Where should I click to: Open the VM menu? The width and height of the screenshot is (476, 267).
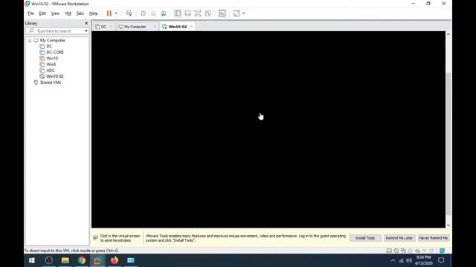(x=68, y=13)
